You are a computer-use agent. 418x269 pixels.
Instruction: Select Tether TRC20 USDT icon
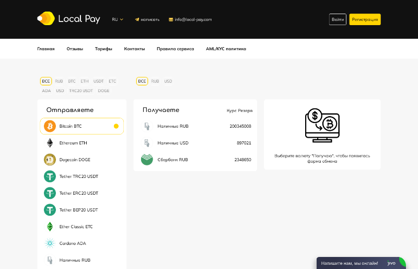pos(50,176)
